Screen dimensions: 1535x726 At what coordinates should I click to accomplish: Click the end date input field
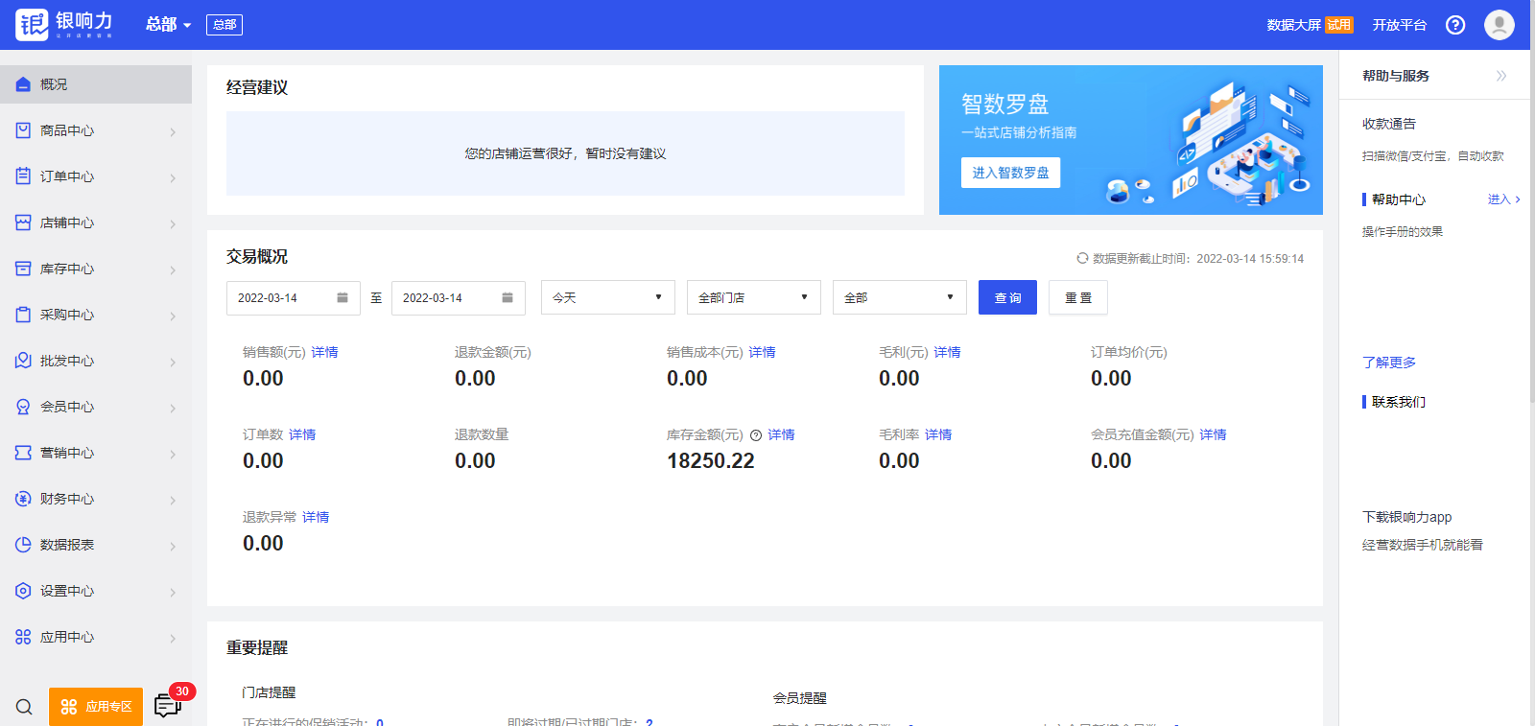pos(448,298)
